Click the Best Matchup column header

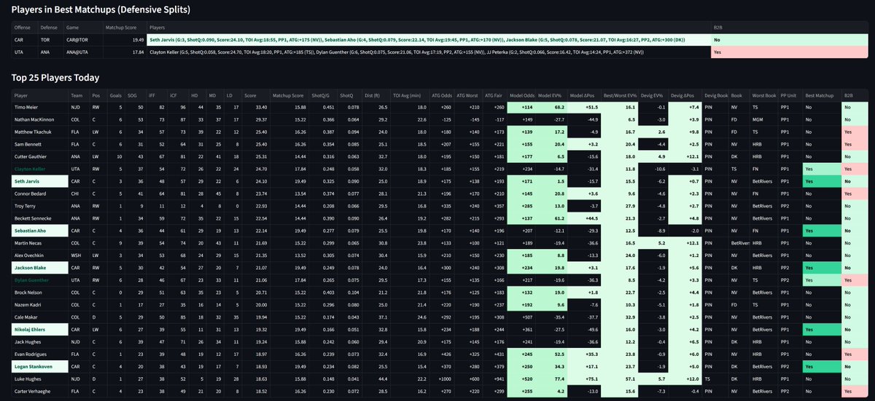(x=820, y=95)
